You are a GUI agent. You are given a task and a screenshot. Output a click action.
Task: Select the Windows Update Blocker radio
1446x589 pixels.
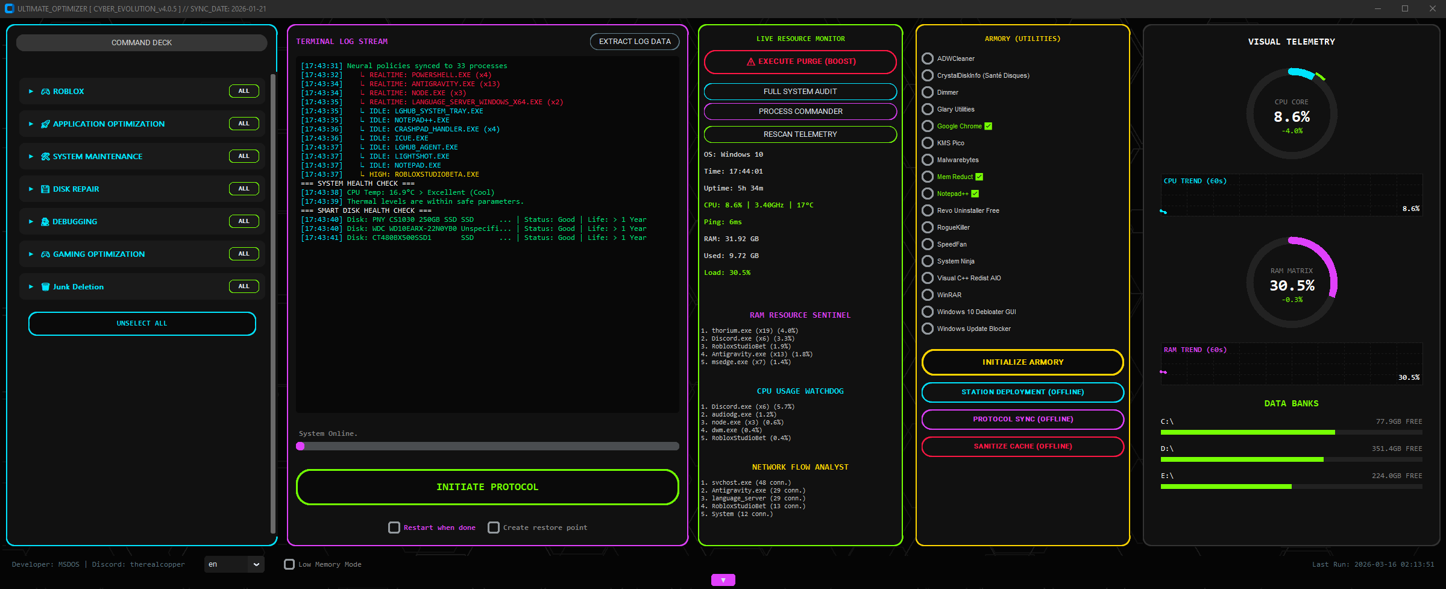click(928, 329)
